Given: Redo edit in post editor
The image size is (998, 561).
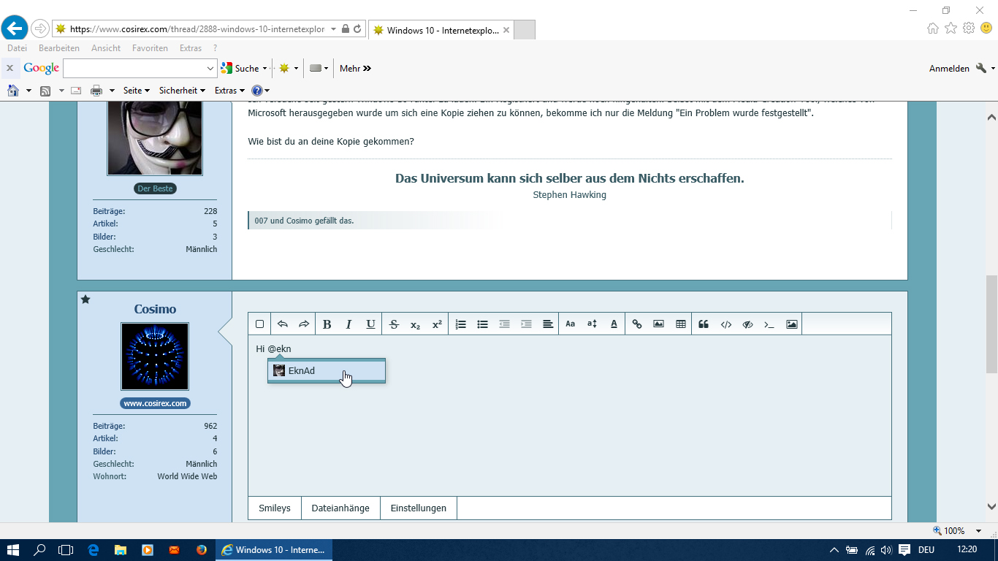Looking at the screenshot, I should tap(304, 324).
